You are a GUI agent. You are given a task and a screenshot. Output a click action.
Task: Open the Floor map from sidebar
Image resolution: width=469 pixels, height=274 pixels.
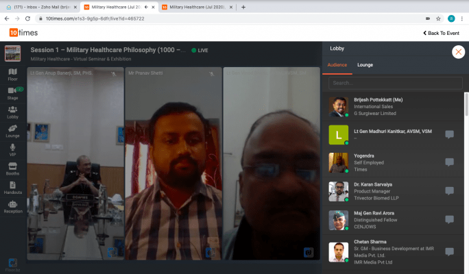click(x=12, y=75)
